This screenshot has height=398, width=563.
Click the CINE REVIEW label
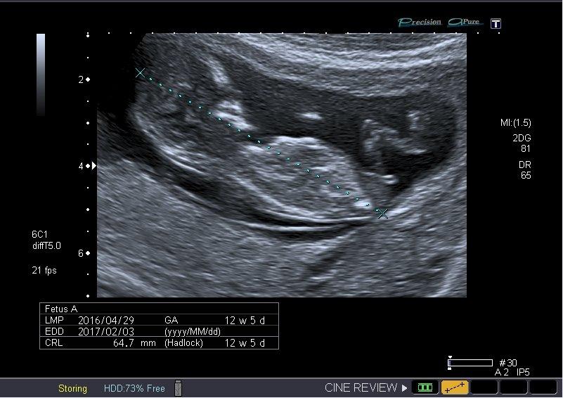[x=361, y=388]
